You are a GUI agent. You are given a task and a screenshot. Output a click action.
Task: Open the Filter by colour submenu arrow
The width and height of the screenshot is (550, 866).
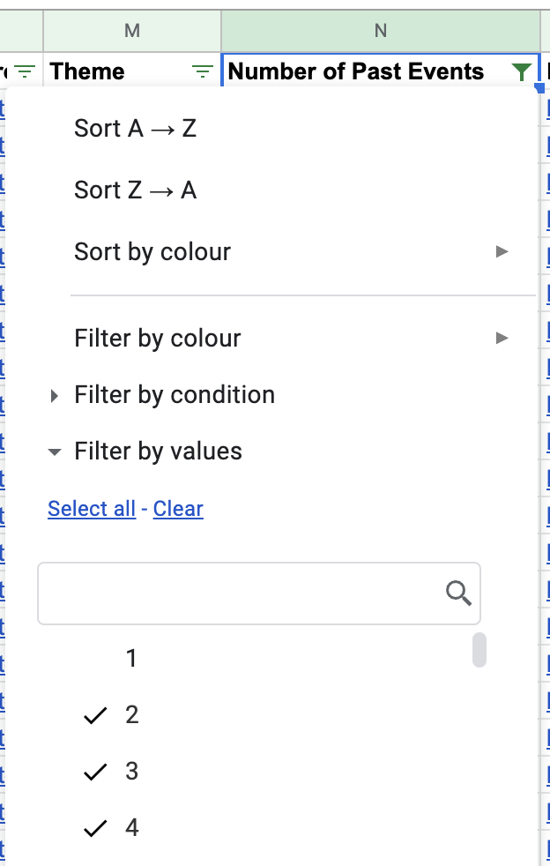point(502,338)
